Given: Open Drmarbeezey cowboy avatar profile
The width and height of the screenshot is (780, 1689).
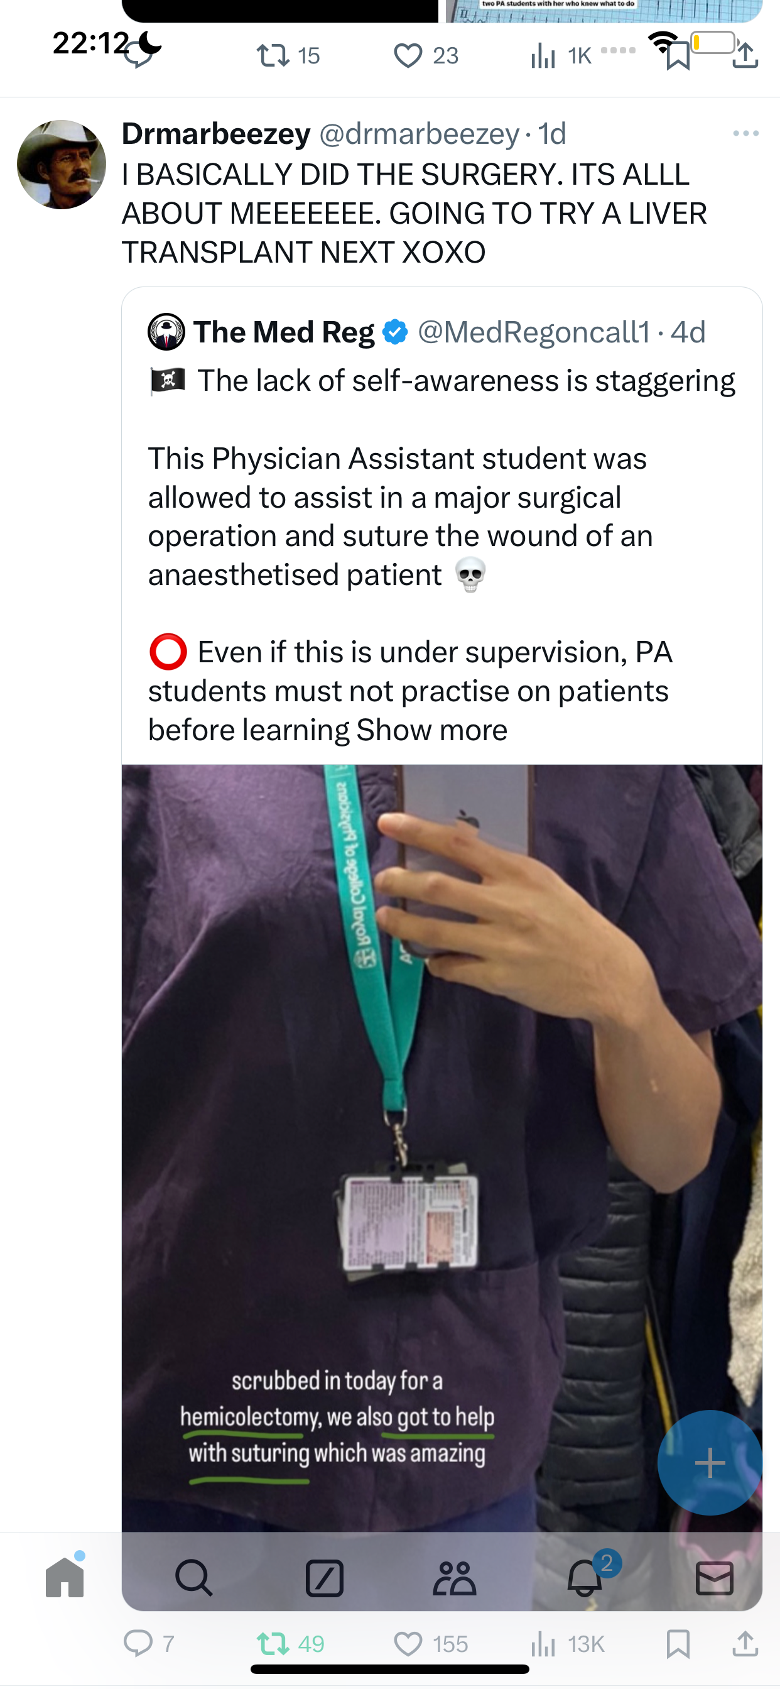Looking at the screenshot, I should (x=62, y=165).
